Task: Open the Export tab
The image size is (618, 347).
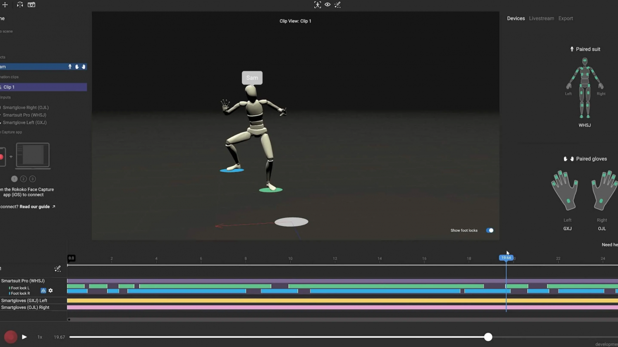Action: (565, 18)
